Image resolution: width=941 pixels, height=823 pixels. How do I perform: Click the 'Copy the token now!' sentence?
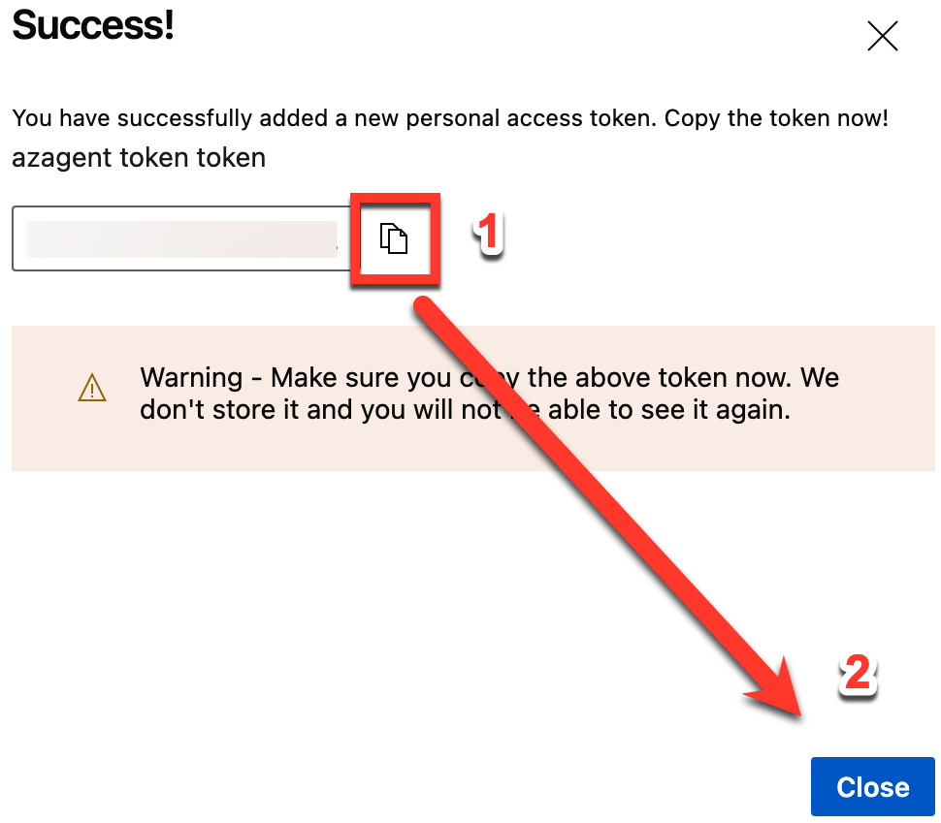[776, 118]
